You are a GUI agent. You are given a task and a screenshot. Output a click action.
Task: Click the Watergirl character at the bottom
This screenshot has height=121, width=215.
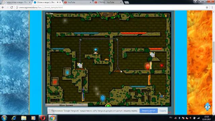tap(103, 98)
